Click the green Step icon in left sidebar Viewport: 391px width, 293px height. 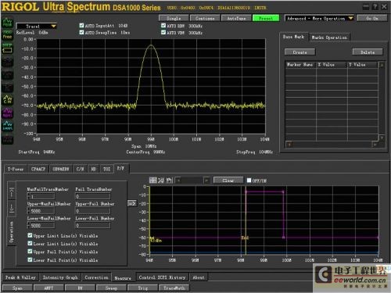7,48
